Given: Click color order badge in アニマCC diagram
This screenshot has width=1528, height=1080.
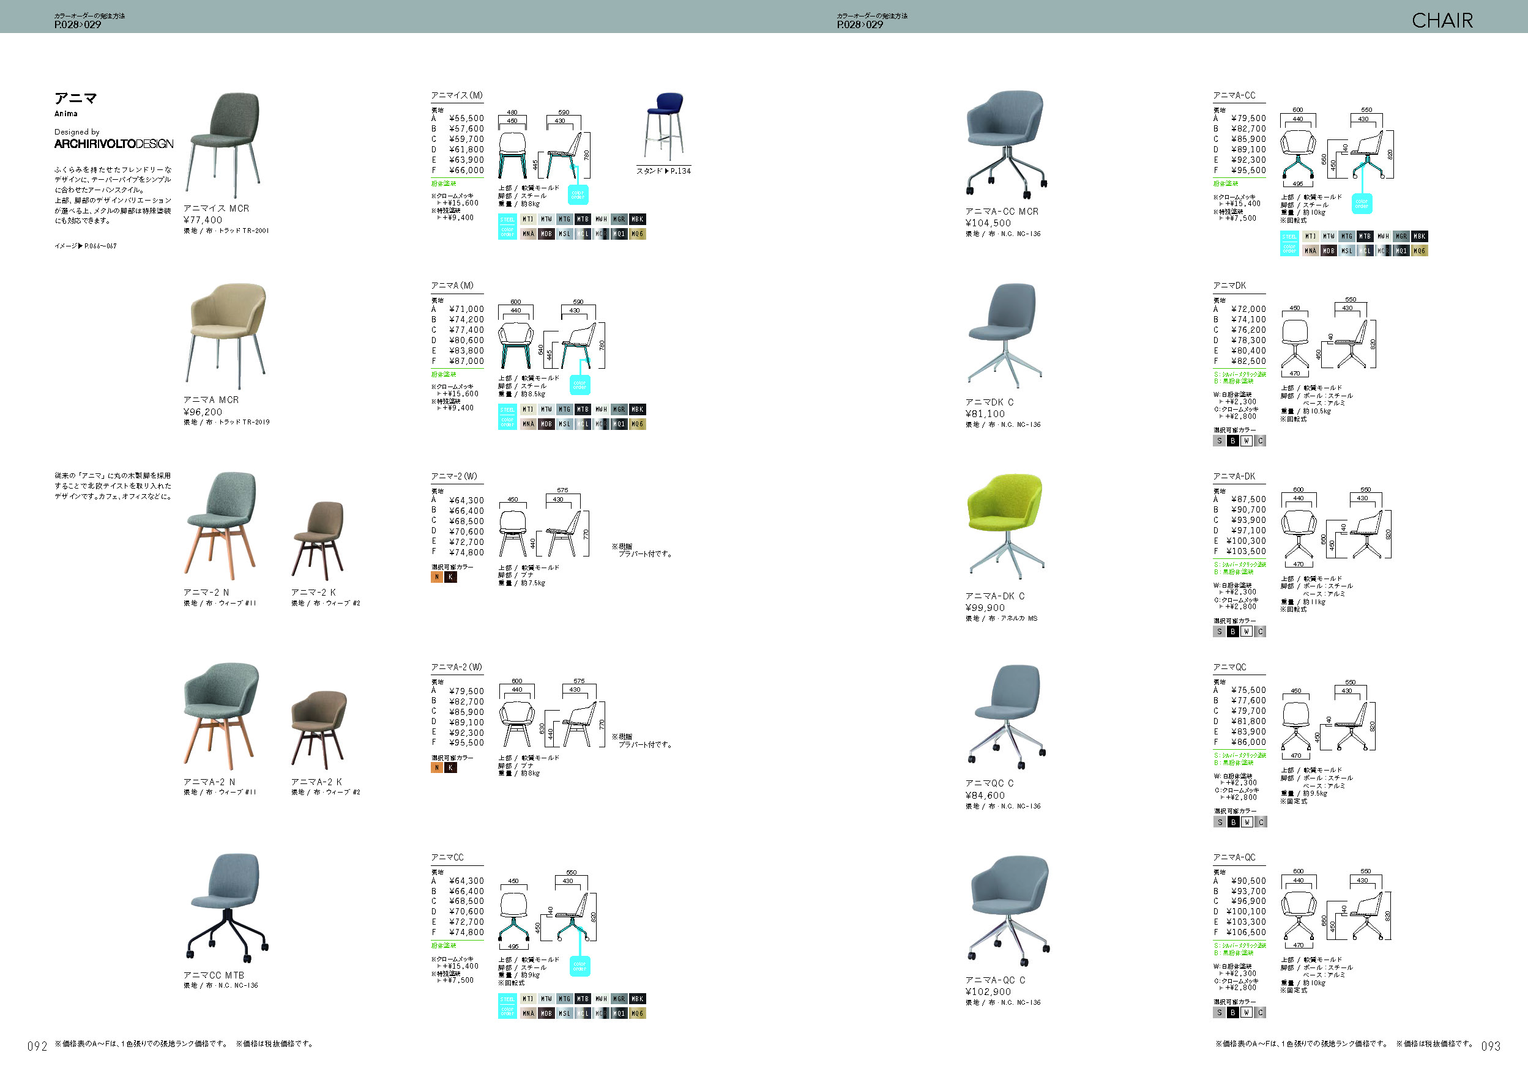Looking at the screenshot, I should pyautogui.click(x=580, y=966).
